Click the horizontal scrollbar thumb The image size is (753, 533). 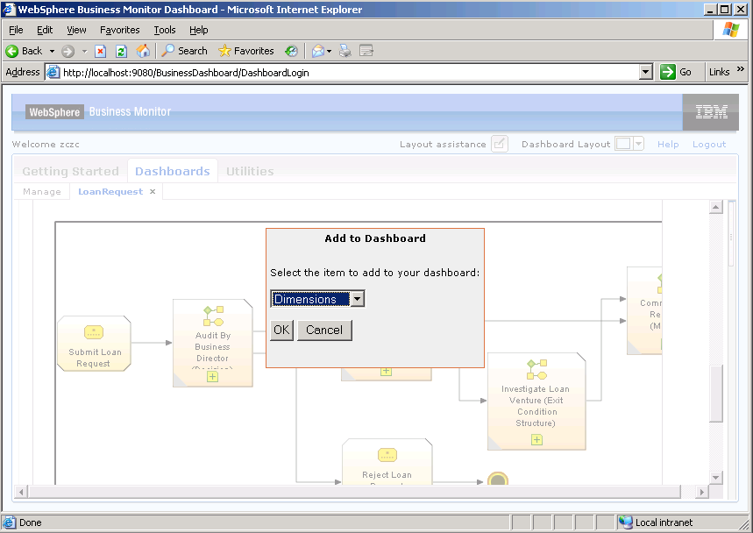354,492
